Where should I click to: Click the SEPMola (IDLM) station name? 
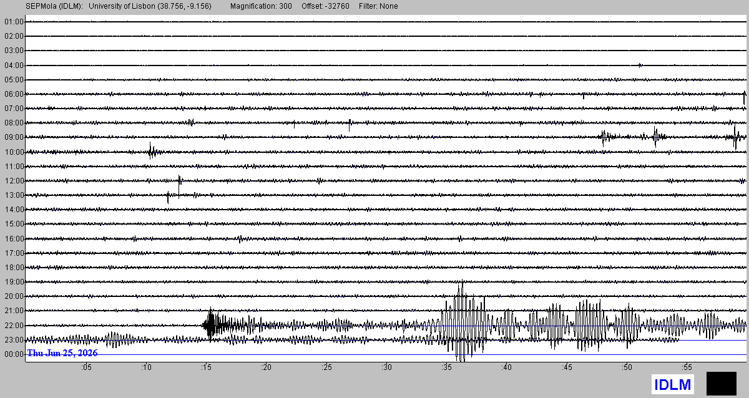pos(54,6)
